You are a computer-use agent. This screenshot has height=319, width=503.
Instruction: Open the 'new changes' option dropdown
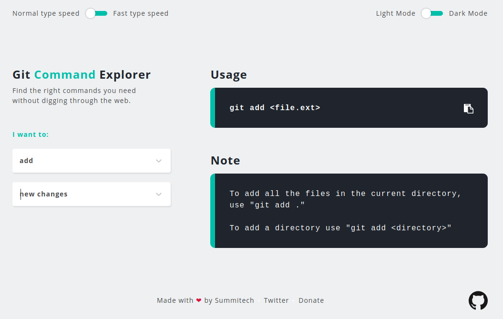click(92, 194)
